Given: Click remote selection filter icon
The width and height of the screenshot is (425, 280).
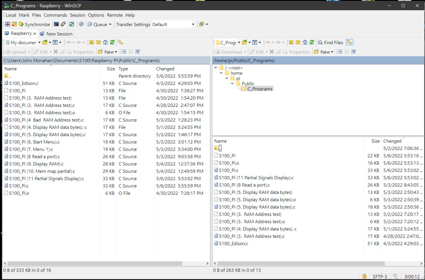Looking at the screenshot, I should tap(354, 52).
